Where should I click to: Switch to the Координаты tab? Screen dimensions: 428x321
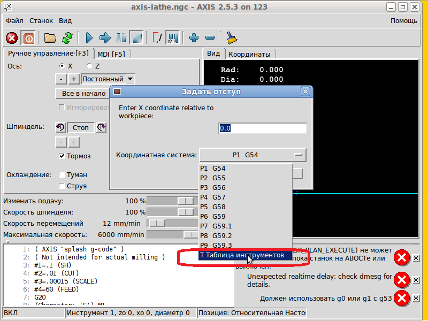point(249,54)
